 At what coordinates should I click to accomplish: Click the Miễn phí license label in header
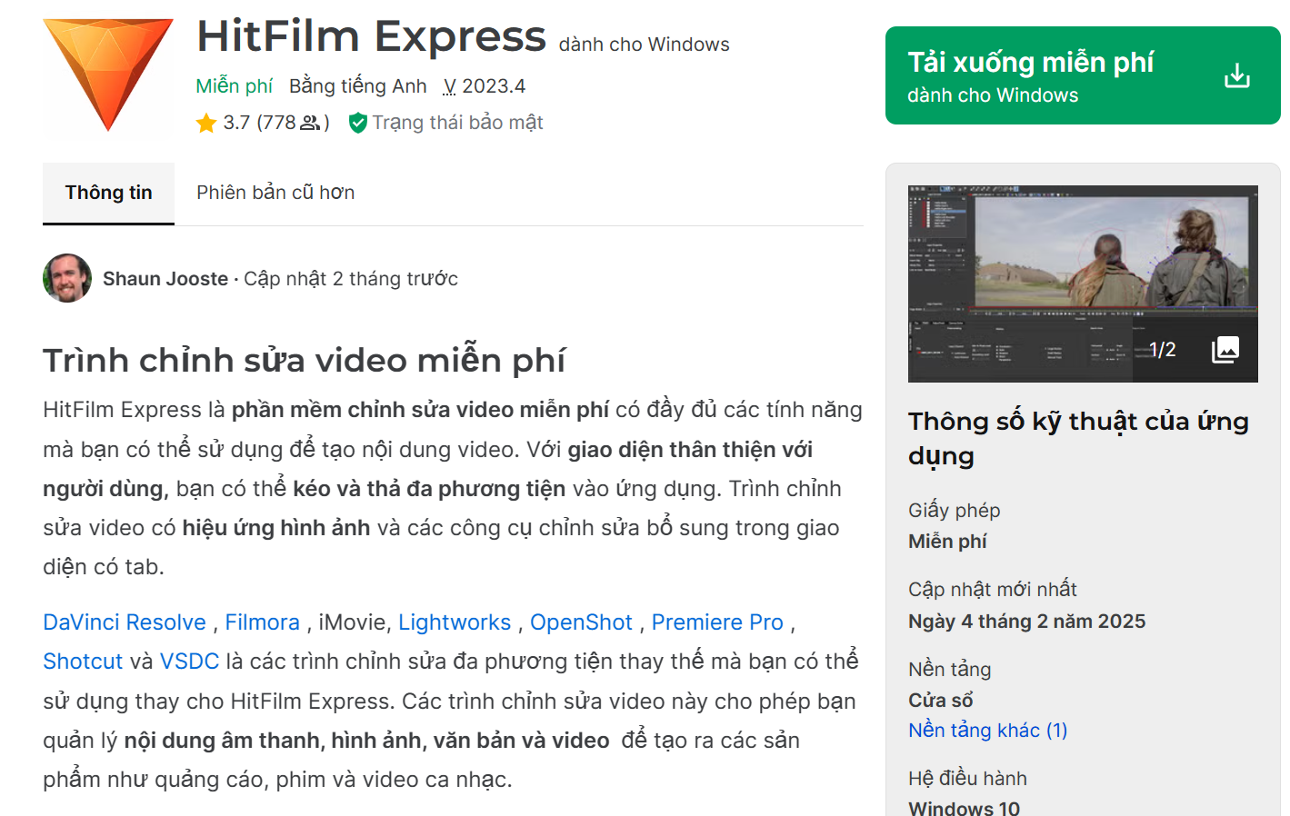tap(234, 86)
